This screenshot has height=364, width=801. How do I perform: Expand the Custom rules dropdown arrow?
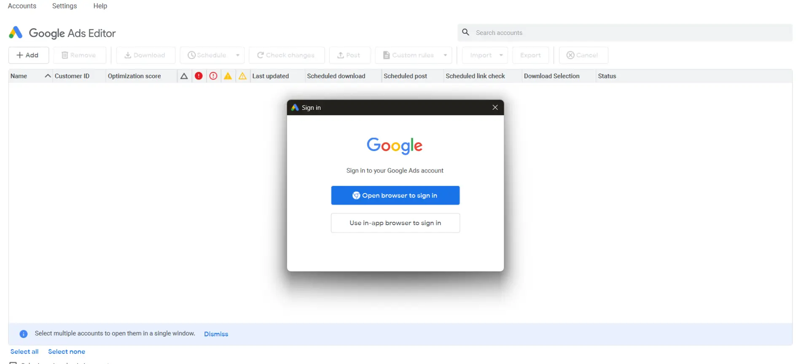(x=445, y=55)
